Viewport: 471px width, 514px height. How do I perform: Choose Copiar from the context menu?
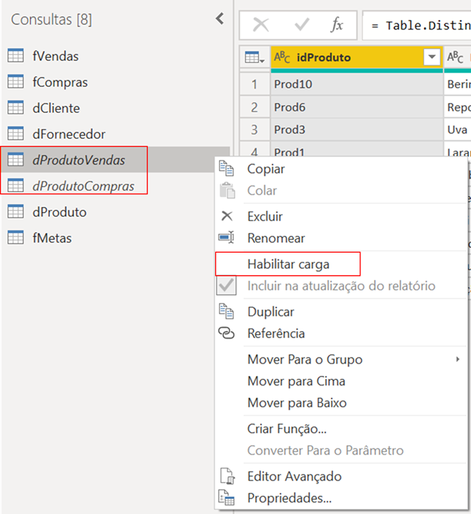[x=266, y=169]
